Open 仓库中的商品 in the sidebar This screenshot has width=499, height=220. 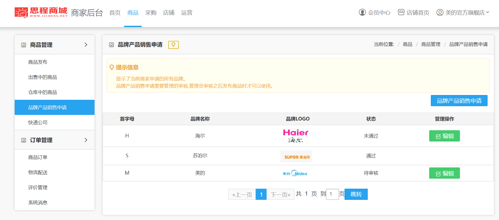click(55, 92)
